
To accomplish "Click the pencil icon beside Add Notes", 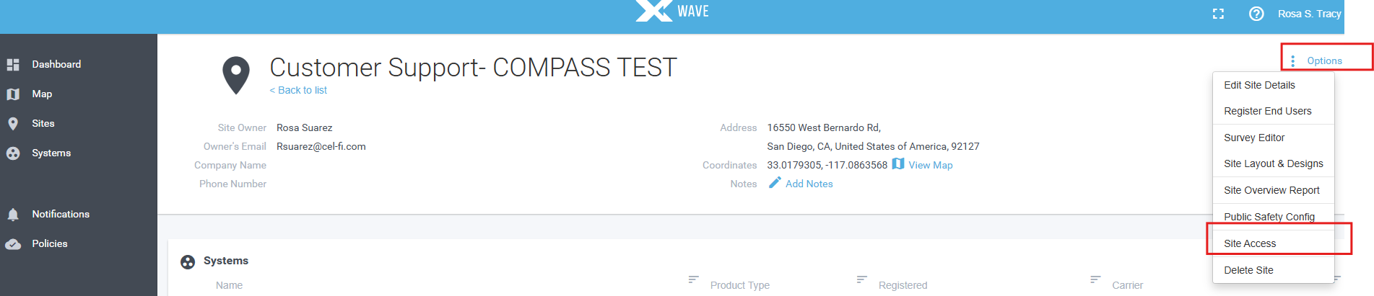I will pos(775,183).
